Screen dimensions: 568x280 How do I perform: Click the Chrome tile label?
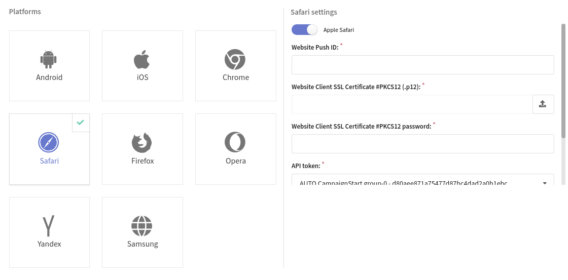236,77
